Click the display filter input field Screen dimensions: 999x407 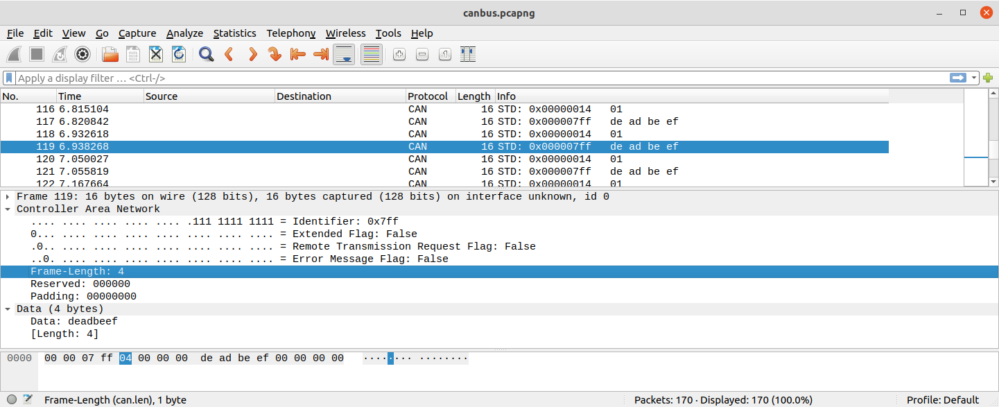coord(482,78)
